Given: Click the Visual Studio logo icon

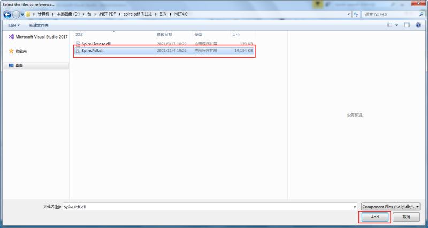Looking at the screenshot, I should tap(11, 36).
